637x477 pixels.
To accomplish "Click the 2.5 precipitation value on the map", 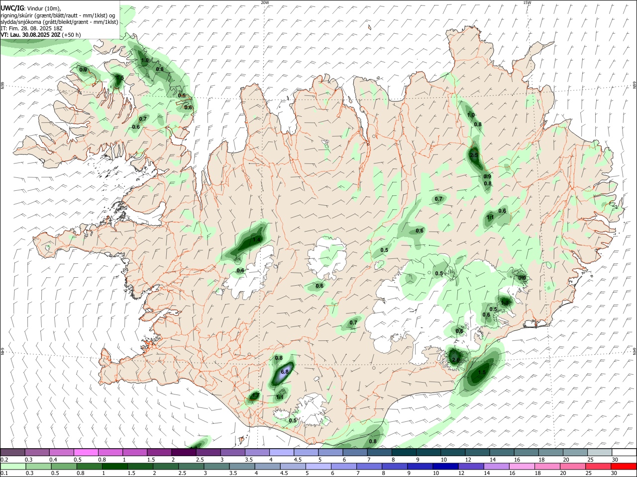I will [x=474, y=156].
